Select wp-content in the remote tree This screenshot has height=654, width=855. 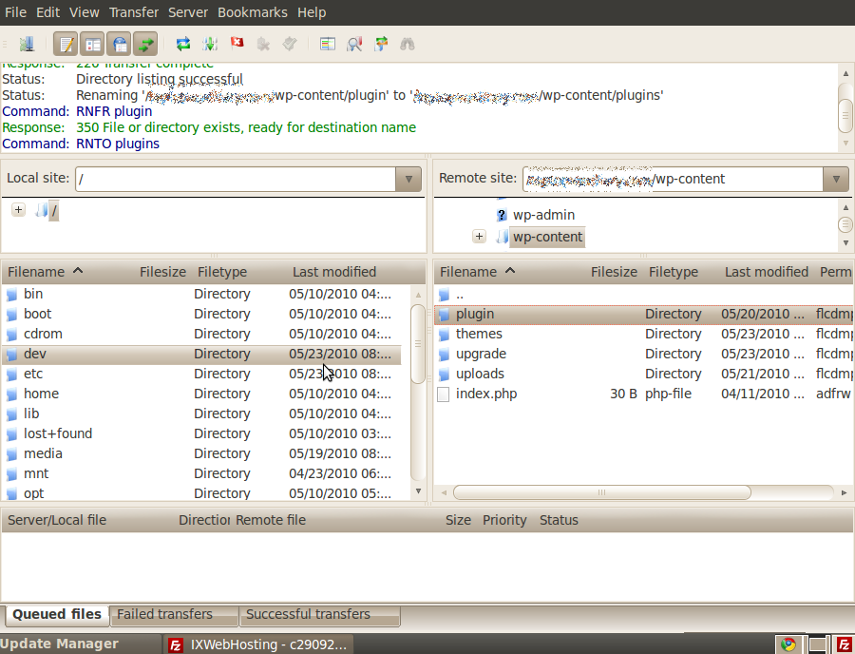pyautogui.click(x=547, y=237)
